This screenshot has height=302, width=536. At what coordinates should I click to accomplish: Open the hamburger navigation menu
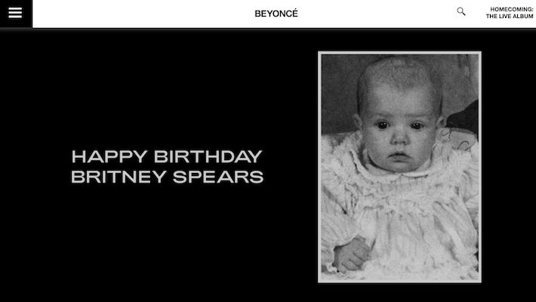pyautogui.click(x=15, y=13)
